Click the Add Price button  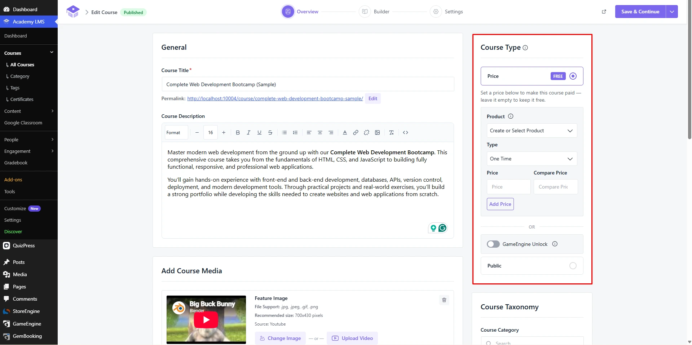tap(500, 204)
